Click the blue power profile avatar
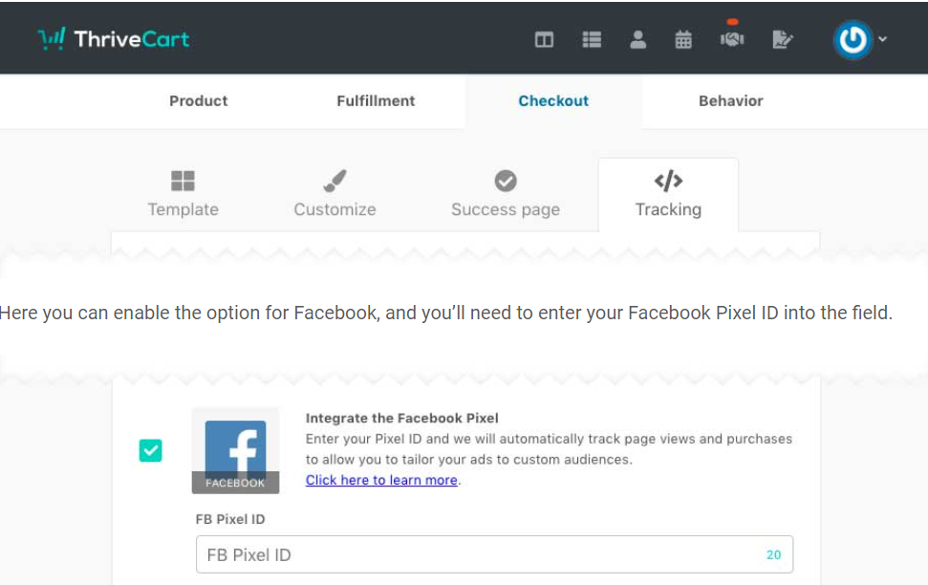Screen dimensions: 928x585 tap(852, 40)
